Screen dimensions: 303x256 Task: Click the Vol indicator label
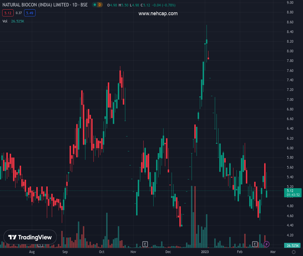(x=5, y=21)
